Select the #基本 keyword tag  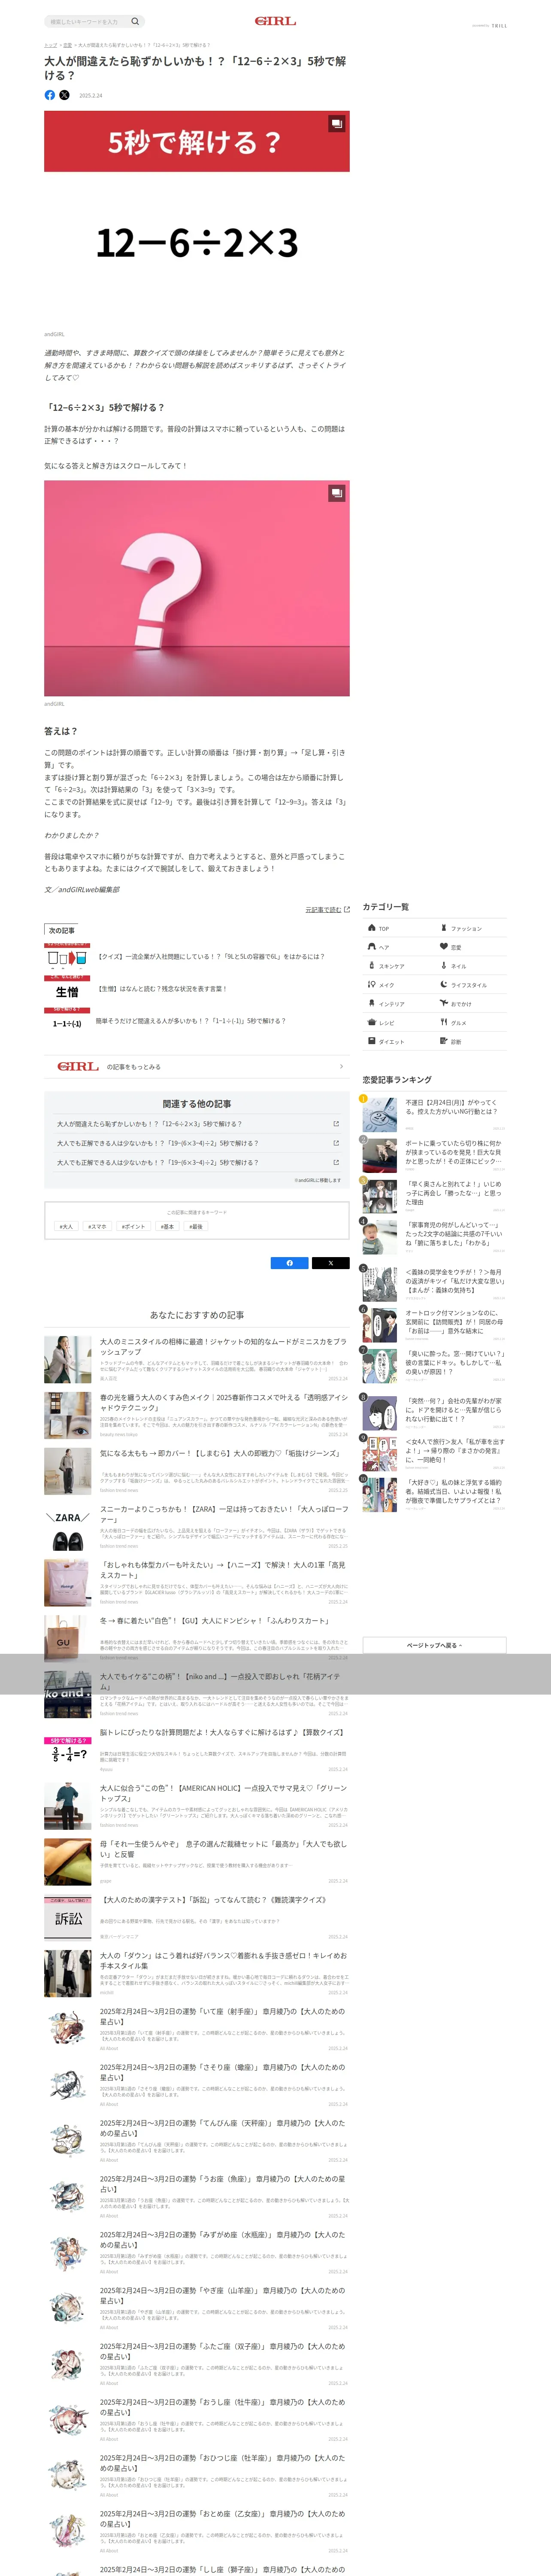[x=167, y=1226]
